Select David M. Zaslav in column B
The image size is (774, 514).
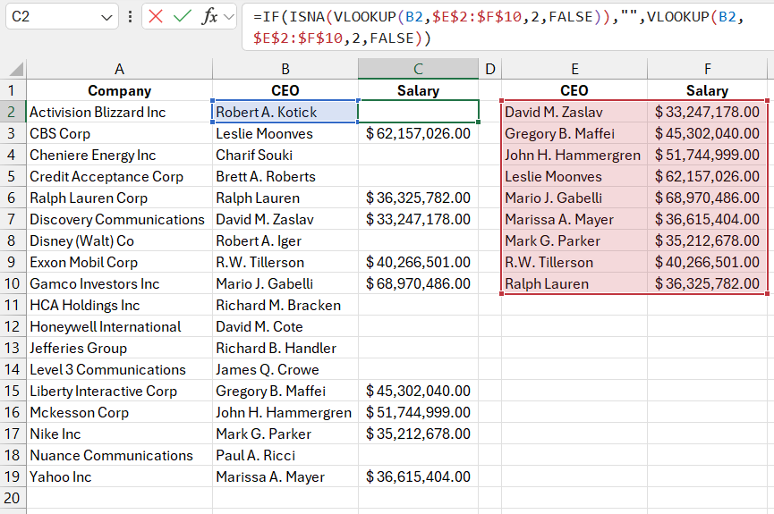click(x=285, y=219)
